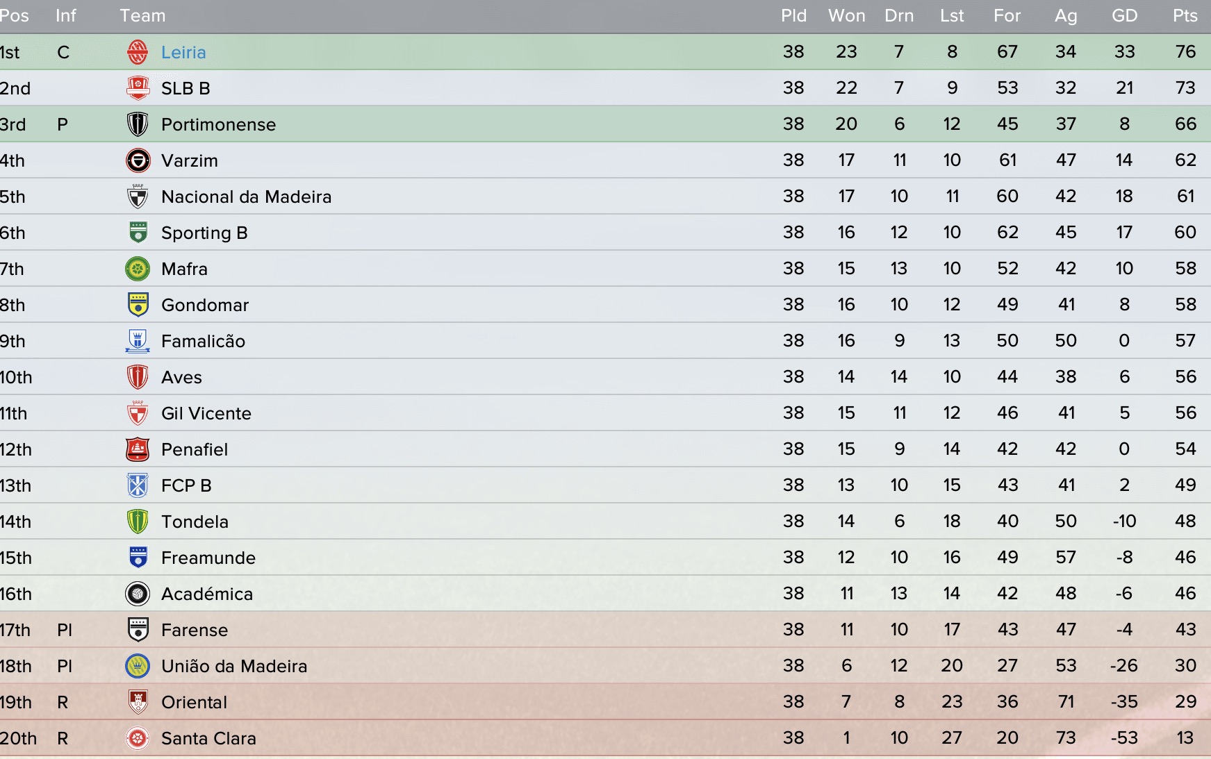The width and height of the screenshot is (1211, 759).
Task: Open the Sporting B green crest
Action: (x=138, y=233)
